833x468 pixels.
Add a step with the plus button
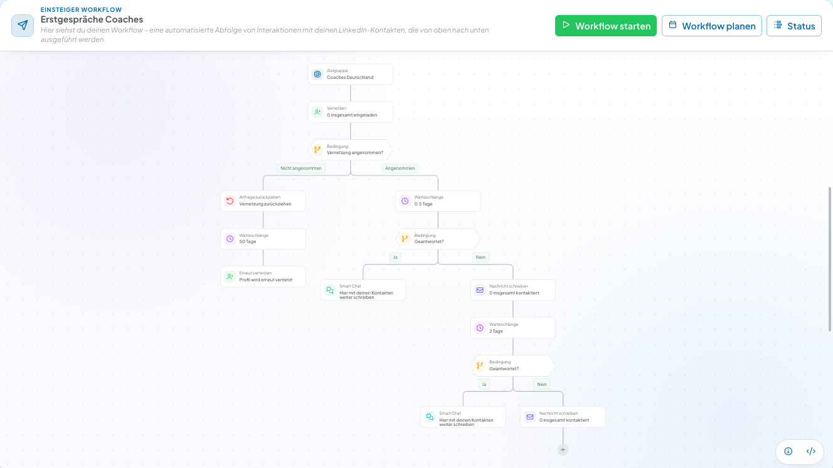point(563,449)
